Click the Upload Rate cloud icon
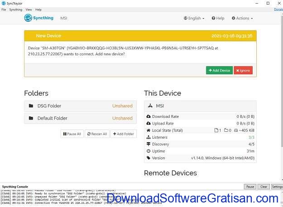 pos(149,124)
